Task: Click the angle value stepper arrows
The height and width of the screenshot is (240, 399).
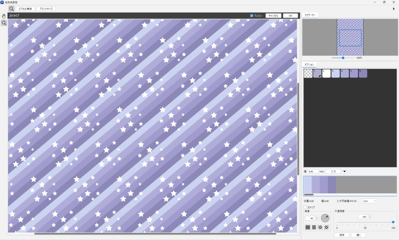Action: 317,218
